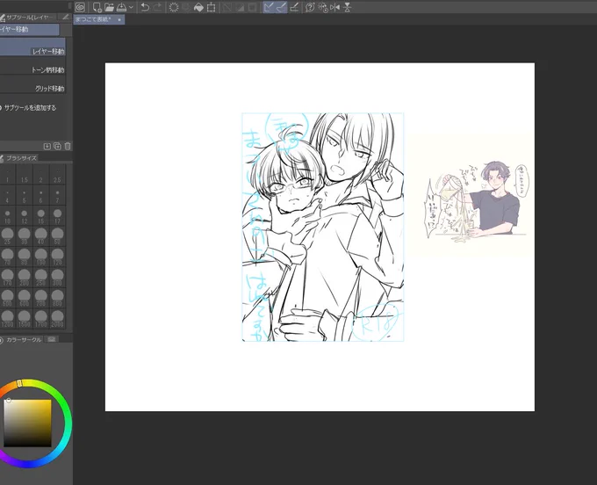Toggle snap to special ruler
Screen dimensions: 597x485
pyautogui.click(x=281, y=7)
